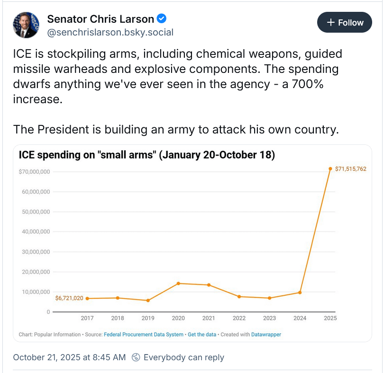The image size is (384, 373).
Task: Select the 2017 data point on the chart
Action: pos(87,299)
